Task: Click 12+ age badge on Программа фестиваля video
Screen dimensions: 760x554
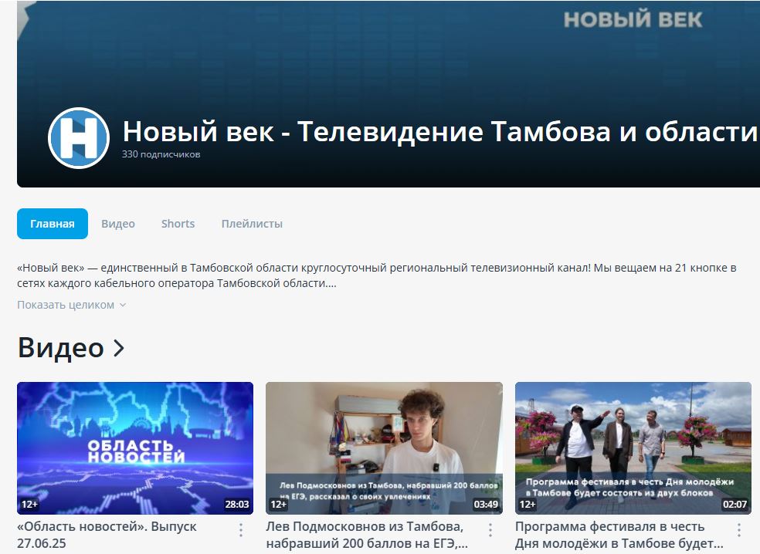Action: 528,505
